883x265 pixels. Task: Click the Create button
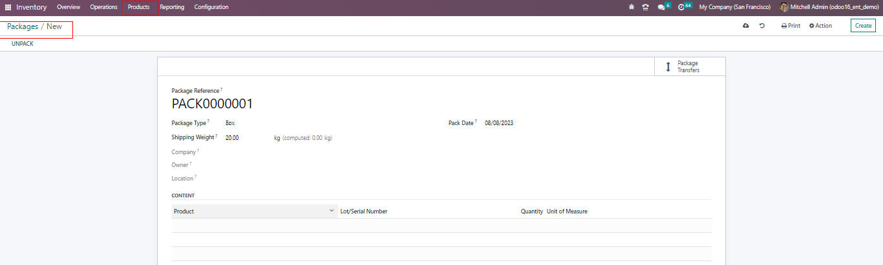863,26
